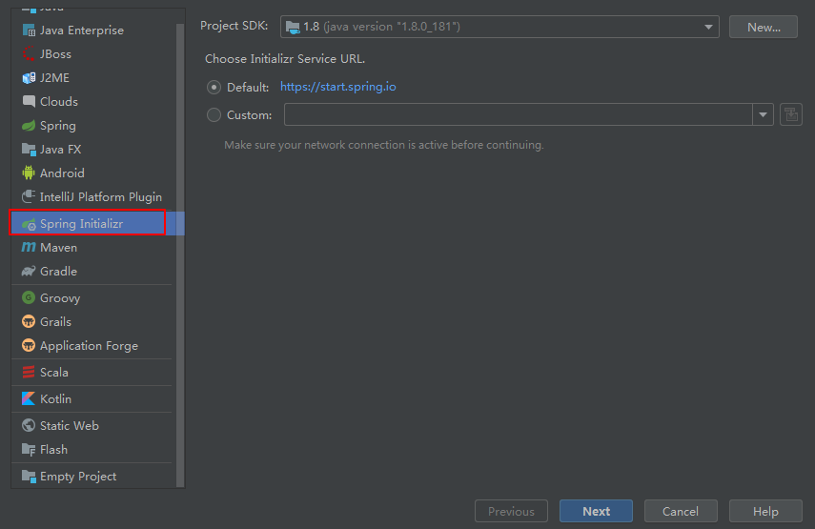Viewport: 815px width, 529px height.
Task: Click the import icon beside Custom URL field
Action: pos(791,114)
